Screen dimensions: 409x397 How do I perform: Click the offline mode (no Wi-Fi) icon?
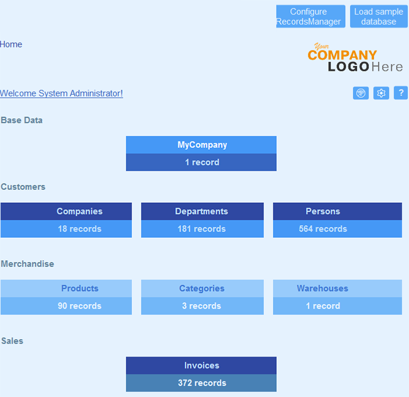click(x=361, y=93)
